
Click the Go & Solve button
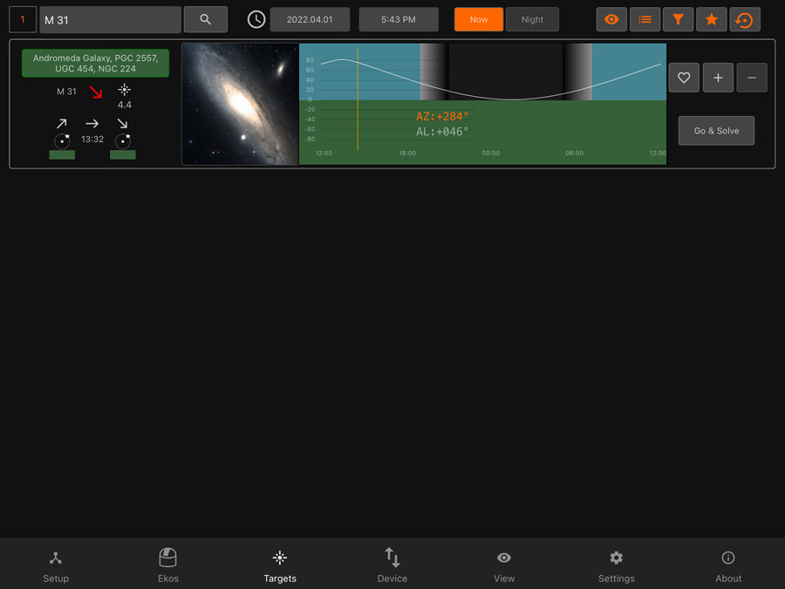point(716,131)
